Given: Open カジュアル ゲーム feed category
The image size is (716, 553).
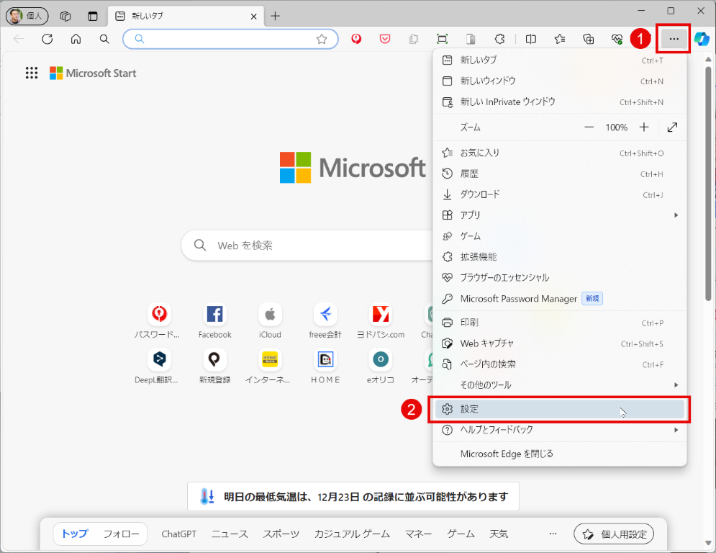Looking at the screenshot, I should click(352, 534).
